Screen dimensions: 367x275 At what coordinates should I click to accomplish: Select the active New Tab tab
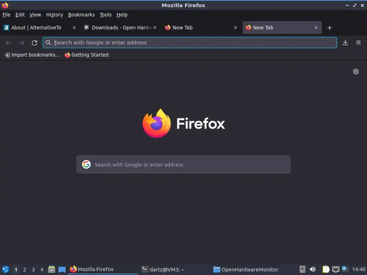tap(282, 28)
